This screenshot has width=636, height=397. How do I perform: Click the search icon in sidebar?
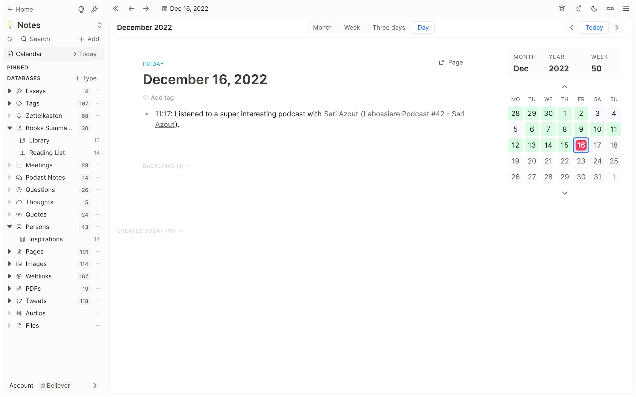[x=24, y=39]
